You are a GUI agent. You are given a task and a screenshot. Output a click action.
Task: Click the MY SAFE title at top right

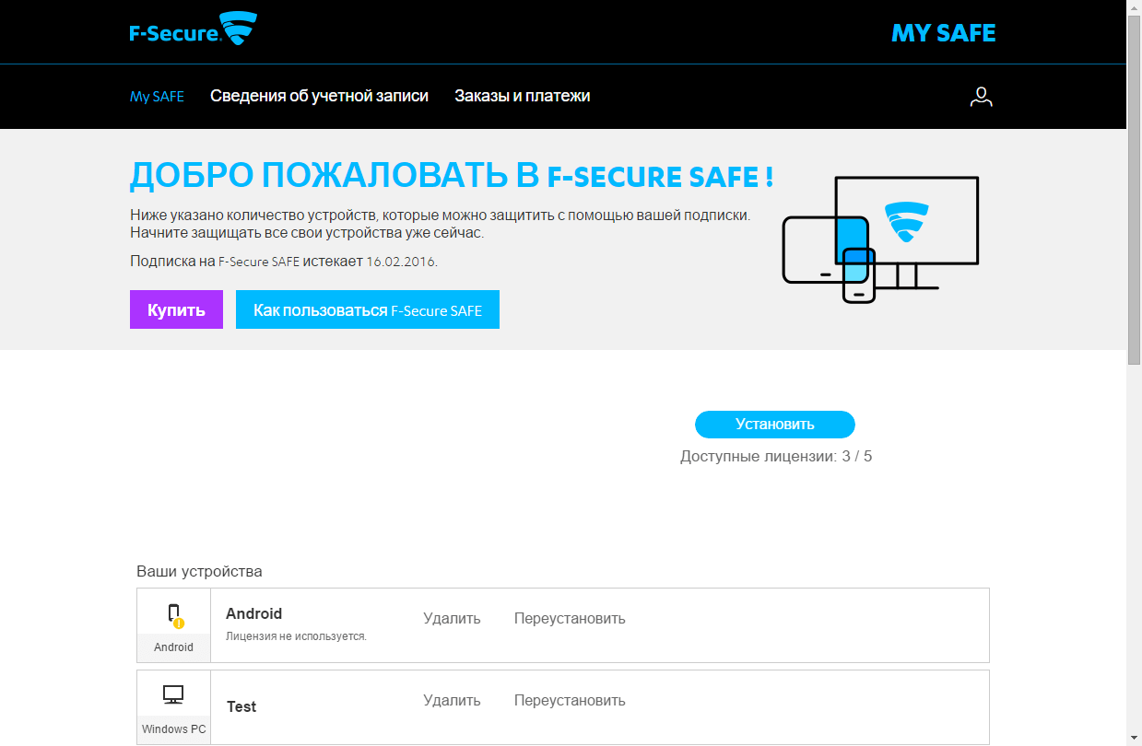click(x=943, y=33)
